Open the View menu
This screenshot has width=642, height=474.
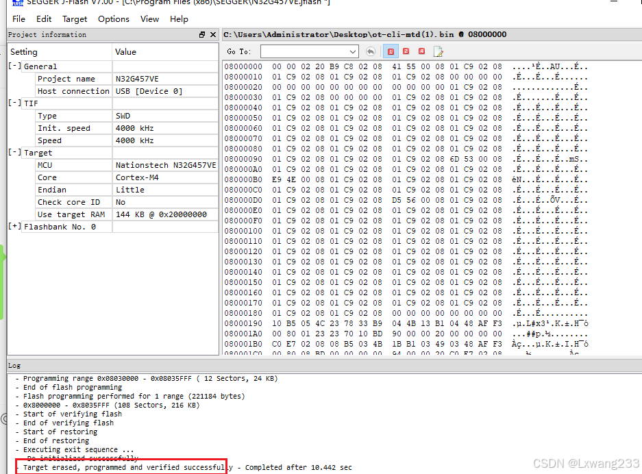point(149,18)
